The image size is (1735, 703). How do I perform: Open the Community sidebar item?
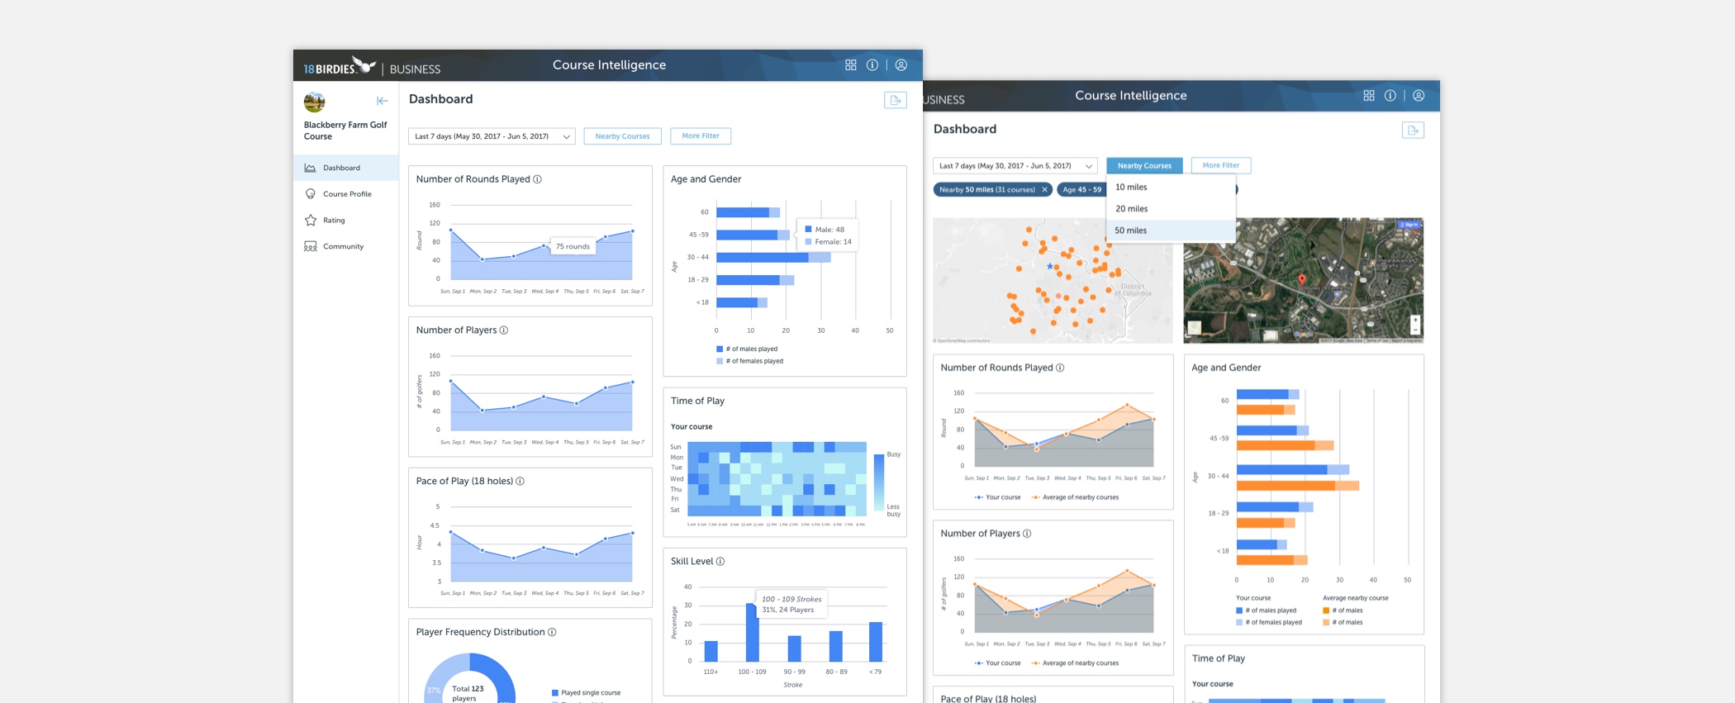(x=343, y=247)
